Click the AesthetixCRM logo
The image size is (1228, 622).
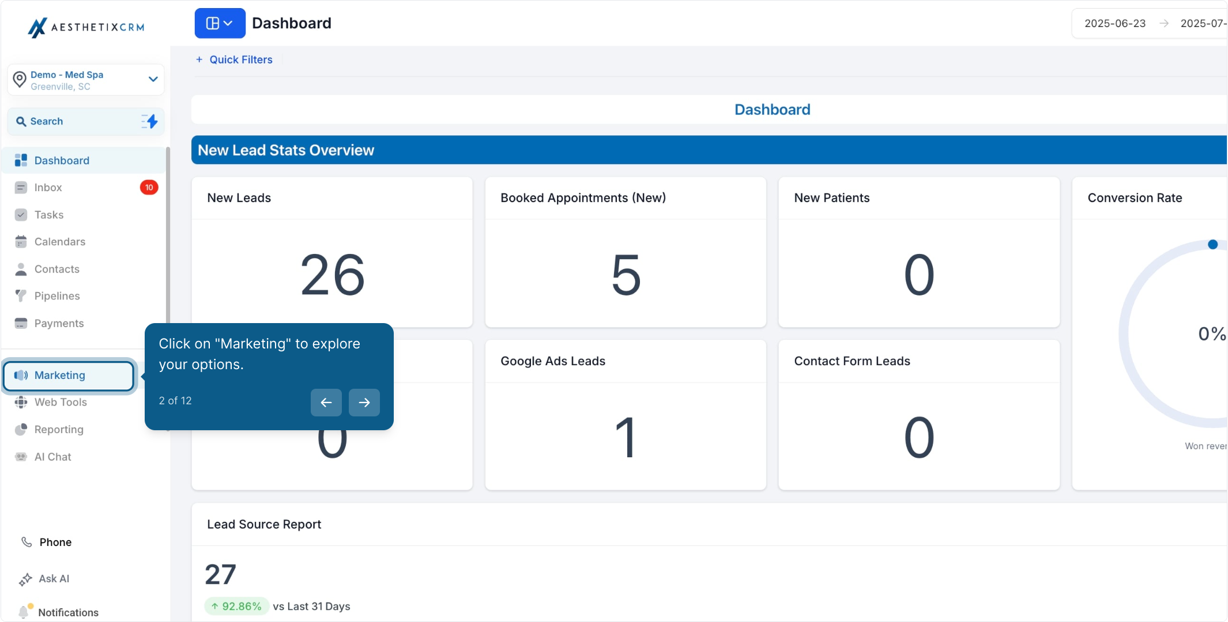click(86, 27)
